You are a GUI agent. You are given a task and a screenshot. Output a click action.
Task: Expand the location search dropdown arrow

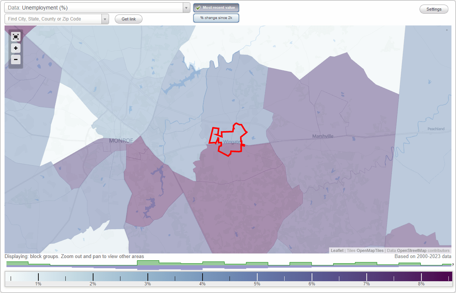(105, 19)
